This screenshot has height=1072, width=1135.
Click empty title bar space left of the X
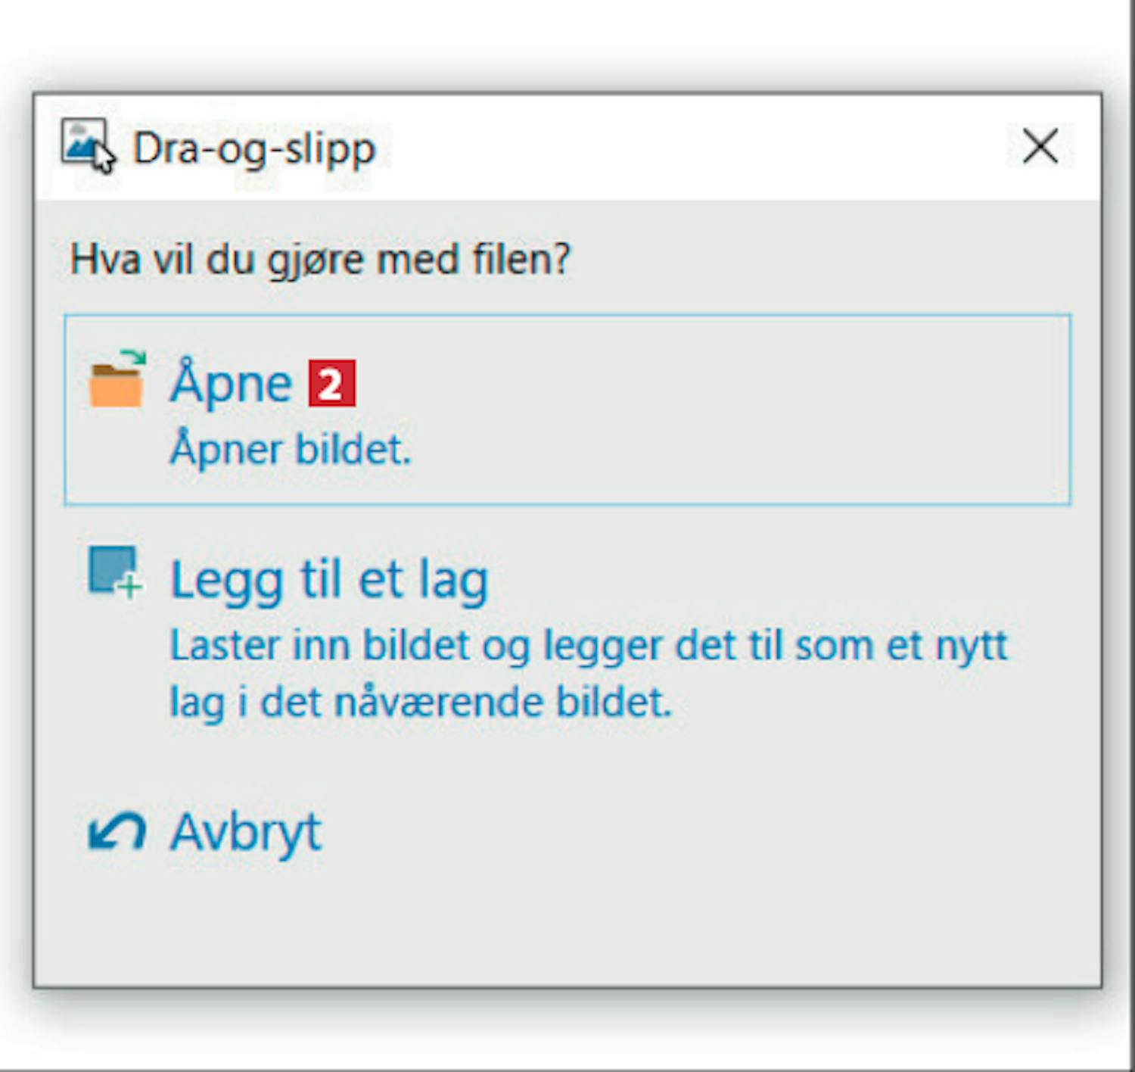[681, 147]
